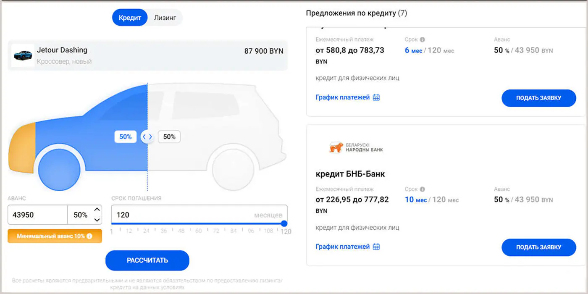Click the 50% advance percentage field
This screenshot has height=294, width=588.
pyautogui.click(x=80, y=215)
